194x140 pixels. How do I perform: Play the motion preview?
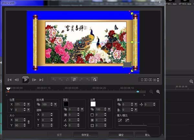coord(26,80)
